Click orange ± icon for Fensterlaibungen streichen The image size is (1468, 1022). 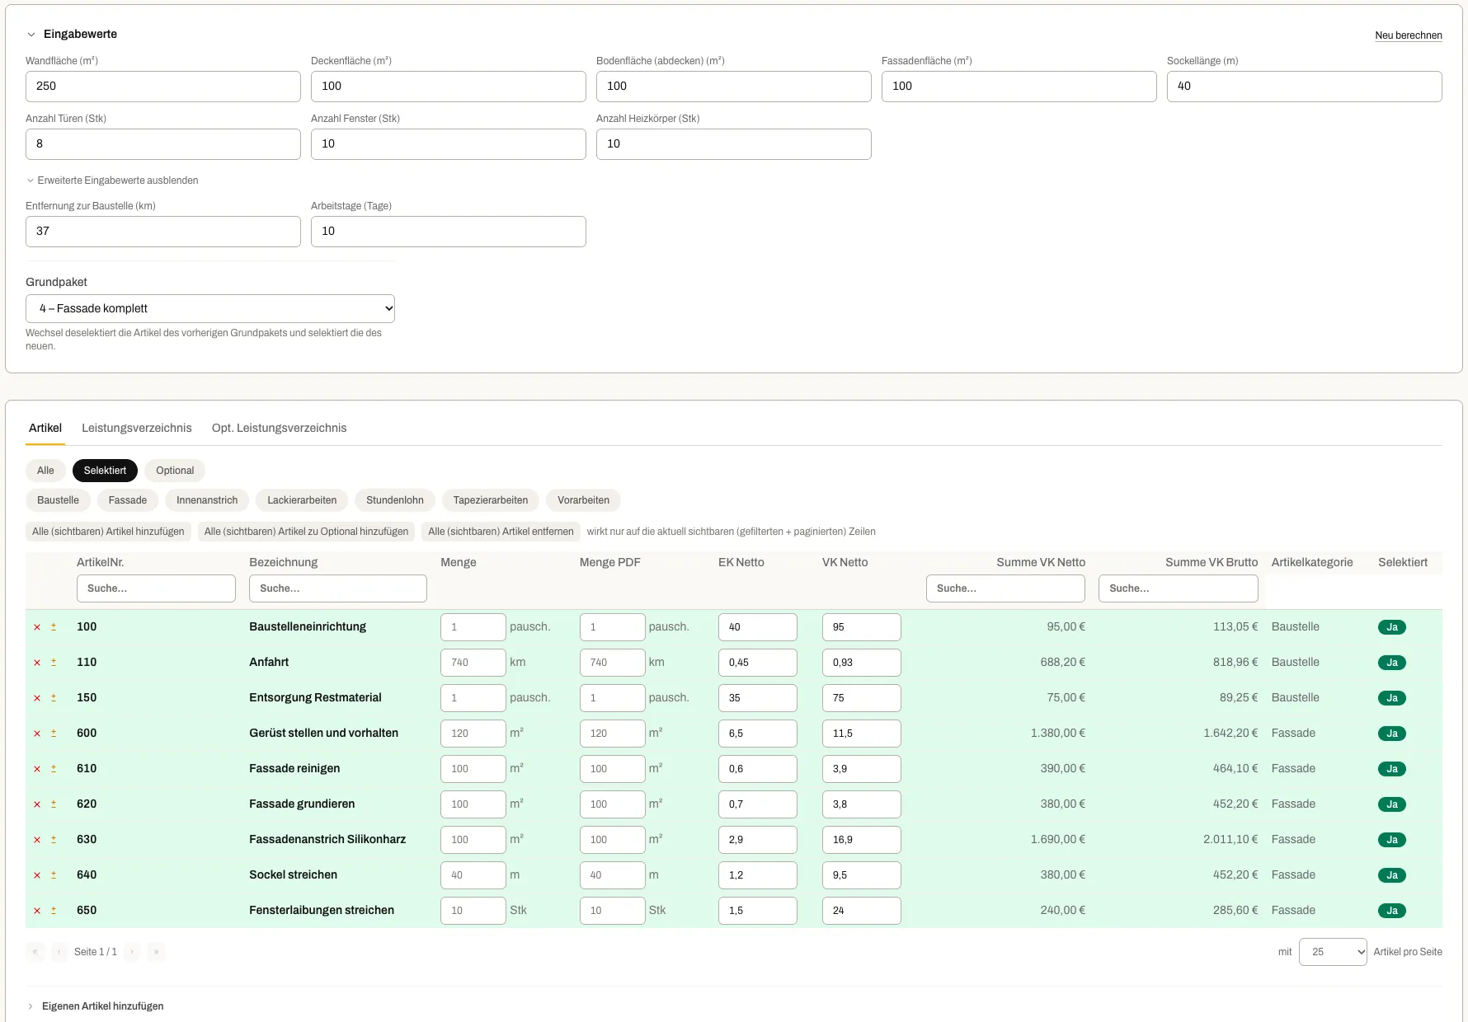[54, 911]
